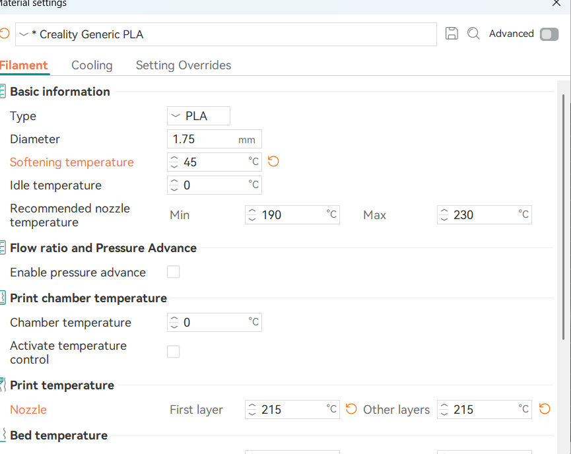Reset Other layers nozzle temperature value
Screen dimensions: 571x454
click(545, 409)
